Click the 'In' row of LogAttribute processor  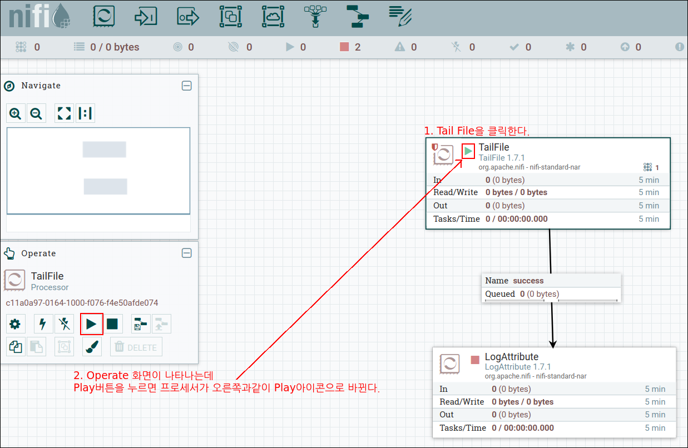[x=555, y=389]
